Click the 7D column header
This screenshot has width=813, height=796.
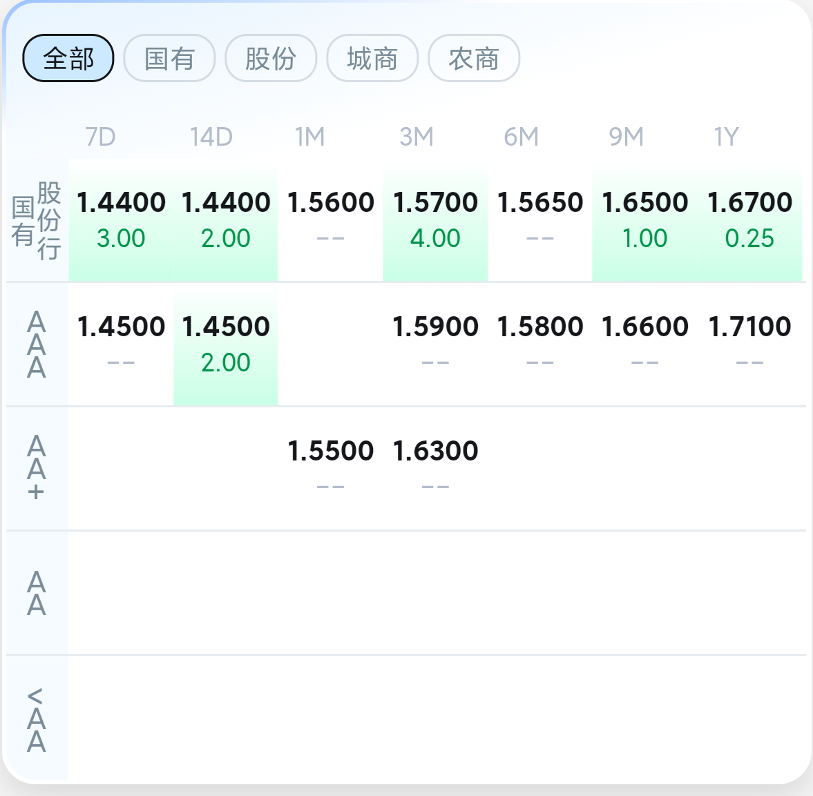pyautogui.click(x=100, y=137)
